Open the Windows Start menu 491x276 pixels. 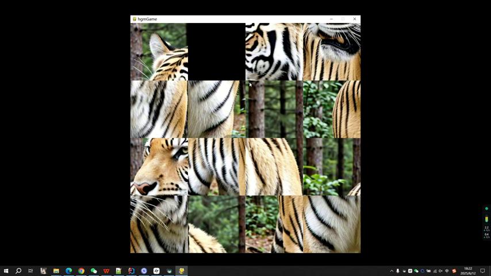click(6, 271)
